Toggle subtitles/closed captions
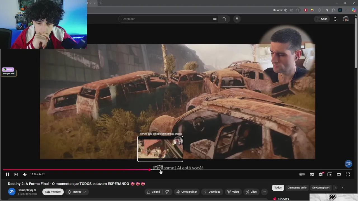Screen dimensions: 358x201 pos(312,174)
